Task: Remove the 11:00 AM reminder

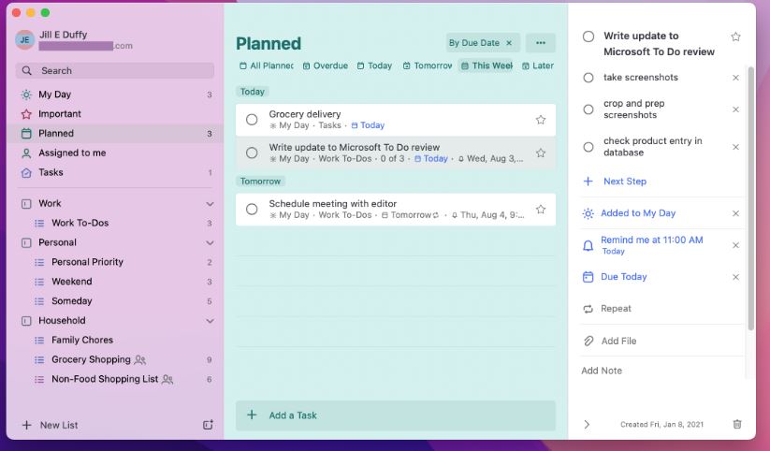Action: click(x=735, y=245)
